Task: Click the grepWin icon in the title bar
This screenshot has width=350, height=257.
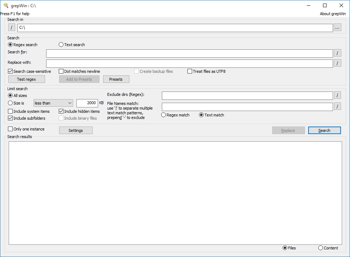Action: pyautogui.click(x=6, y=5)
